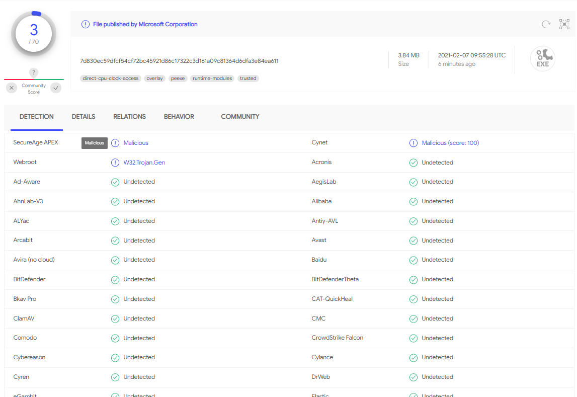Click the Undetected checkmark next to Avast
The width and height of the screenshot is (577, 397).
pyautogui.click(x=413, y=241)
